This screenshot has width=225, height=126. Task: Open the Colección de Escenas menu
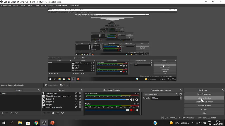coord(44,5)
